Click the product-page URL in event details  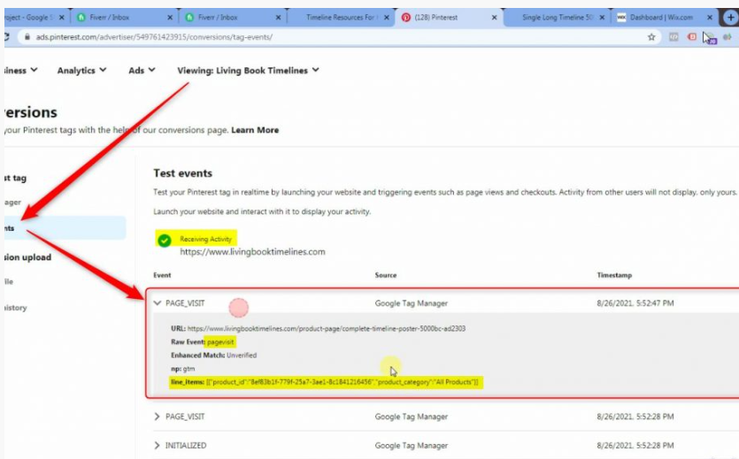coord(327,329)
